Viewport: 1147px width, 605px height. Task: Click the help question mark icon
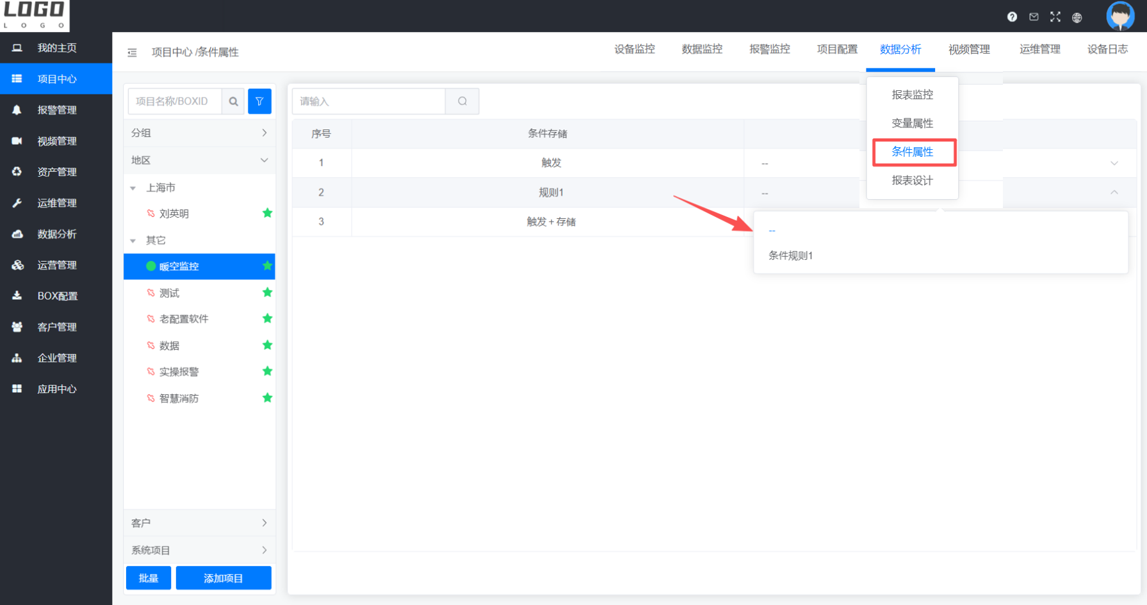(x=1012, y=17)
